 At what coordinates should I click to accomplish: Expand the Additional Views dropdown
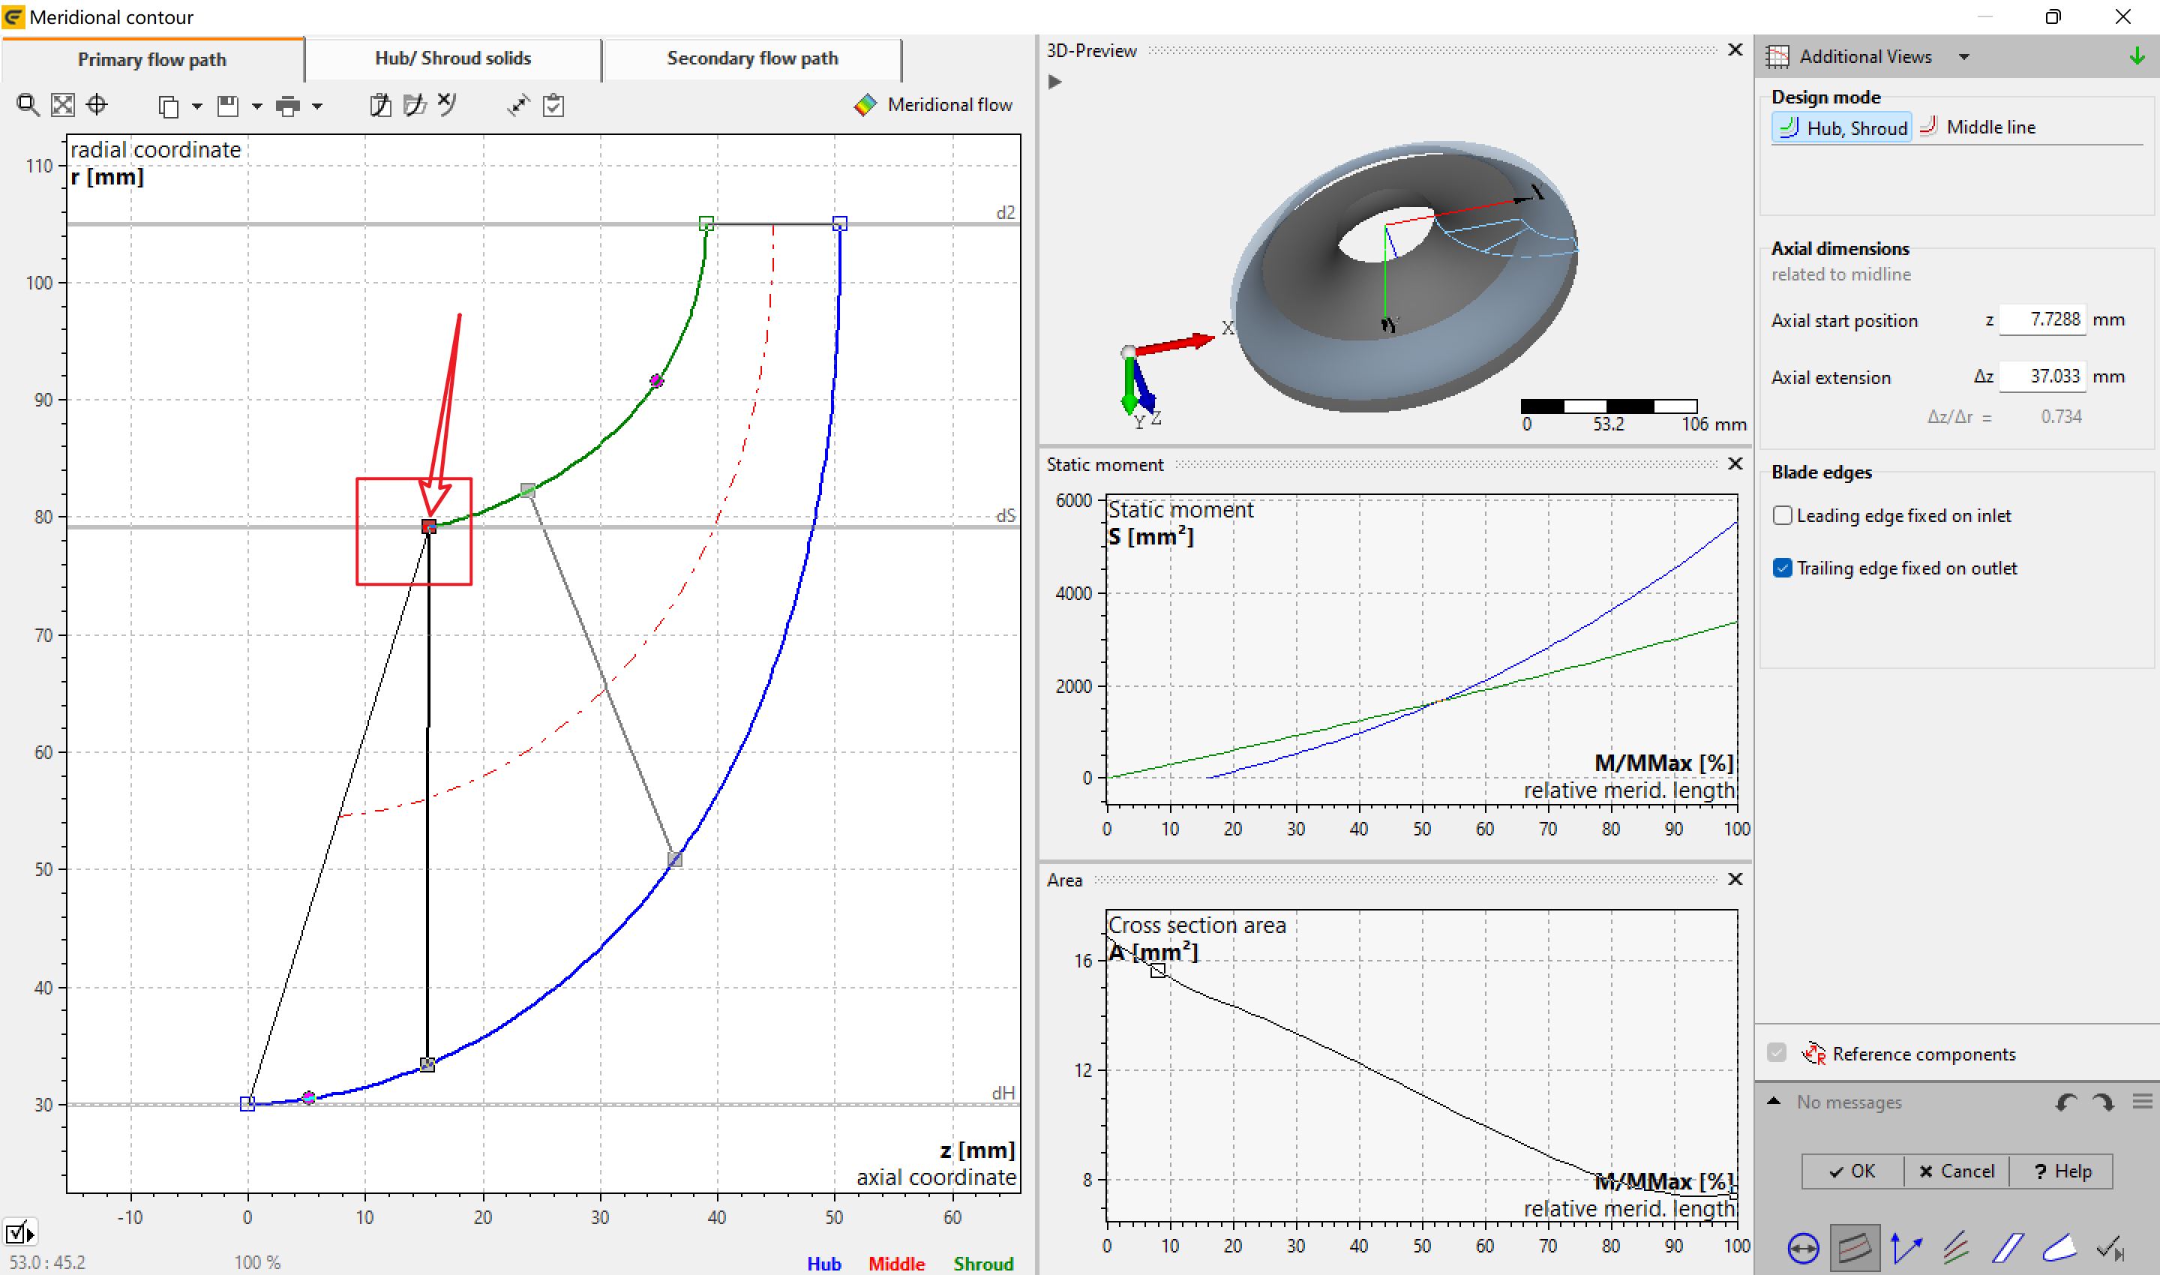(x=1964, y=57)
